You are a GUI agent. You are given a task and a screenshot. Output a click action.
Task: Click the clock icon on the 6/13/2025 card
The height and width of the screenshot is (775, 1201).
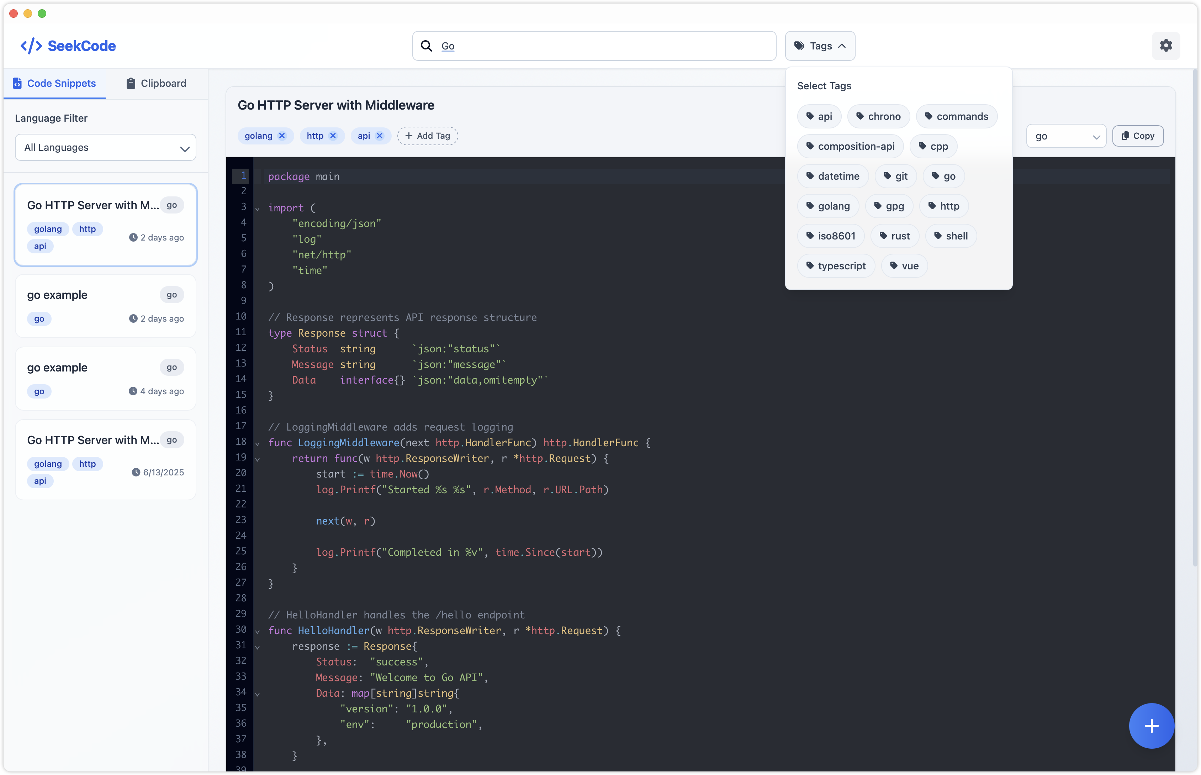(x=136, y=472)
